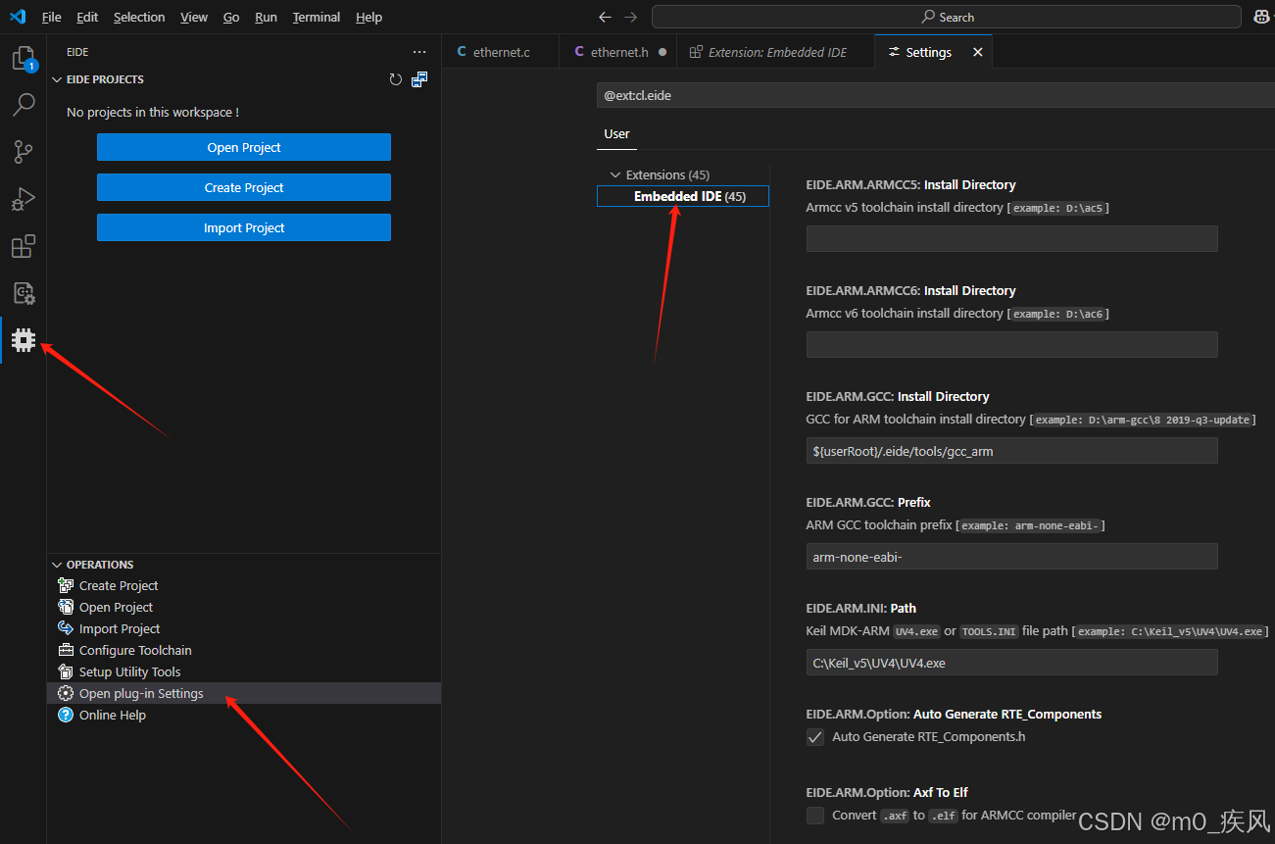Click Setup Utility Tools in Operations
Viewport: 1275px width, 844px height.
(130, 671)
